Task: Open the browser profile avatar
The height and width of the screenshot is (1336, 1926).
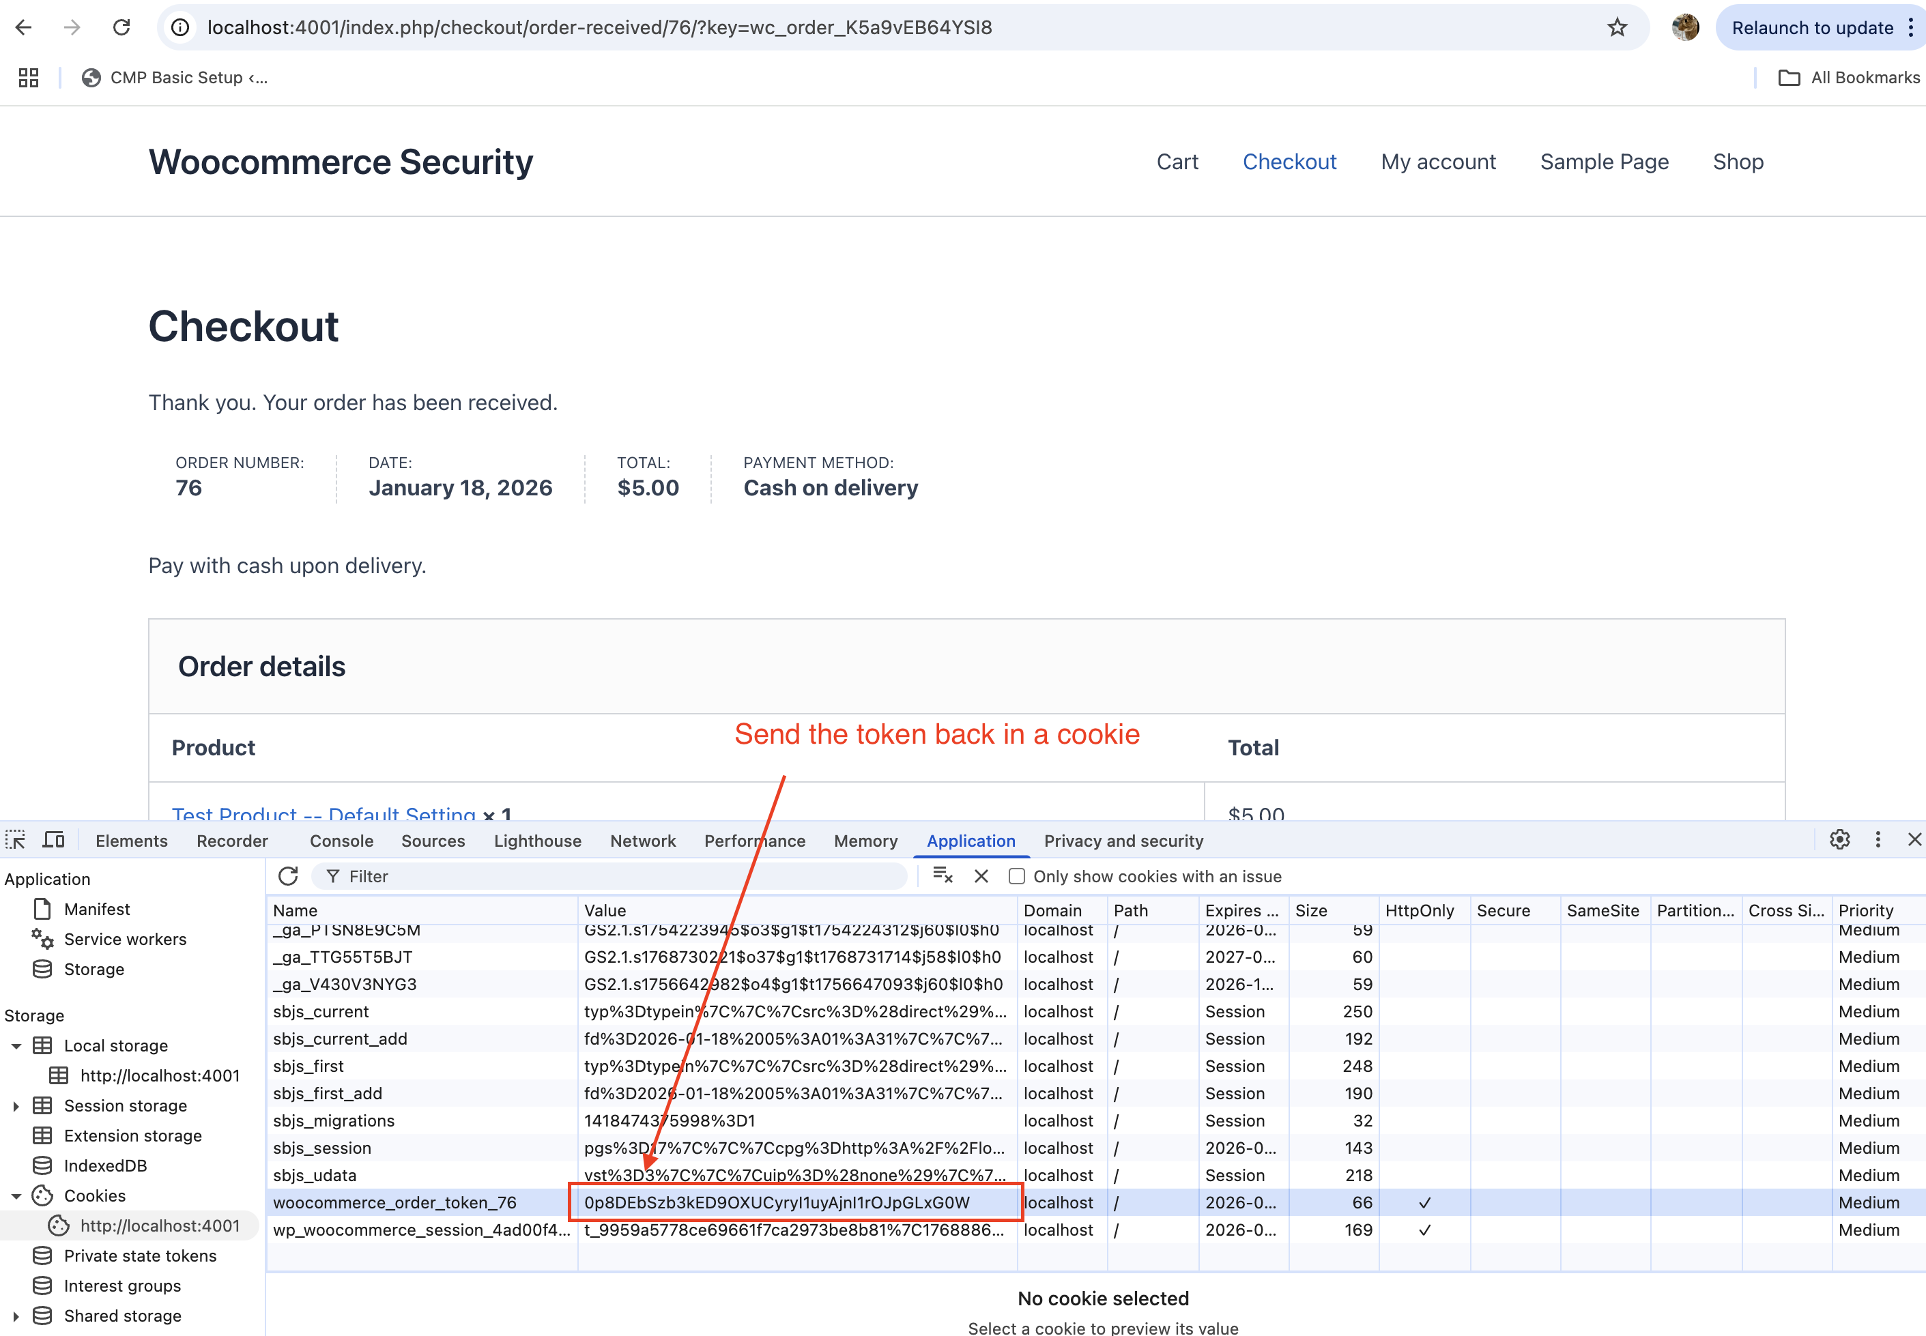Action: (1686, 27)
